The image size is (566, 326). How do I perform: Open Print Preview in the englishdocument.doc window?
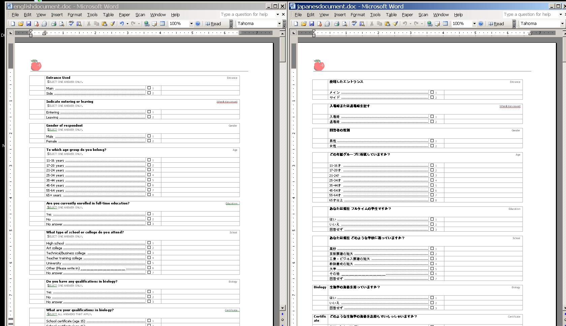[x=62, y=24]
